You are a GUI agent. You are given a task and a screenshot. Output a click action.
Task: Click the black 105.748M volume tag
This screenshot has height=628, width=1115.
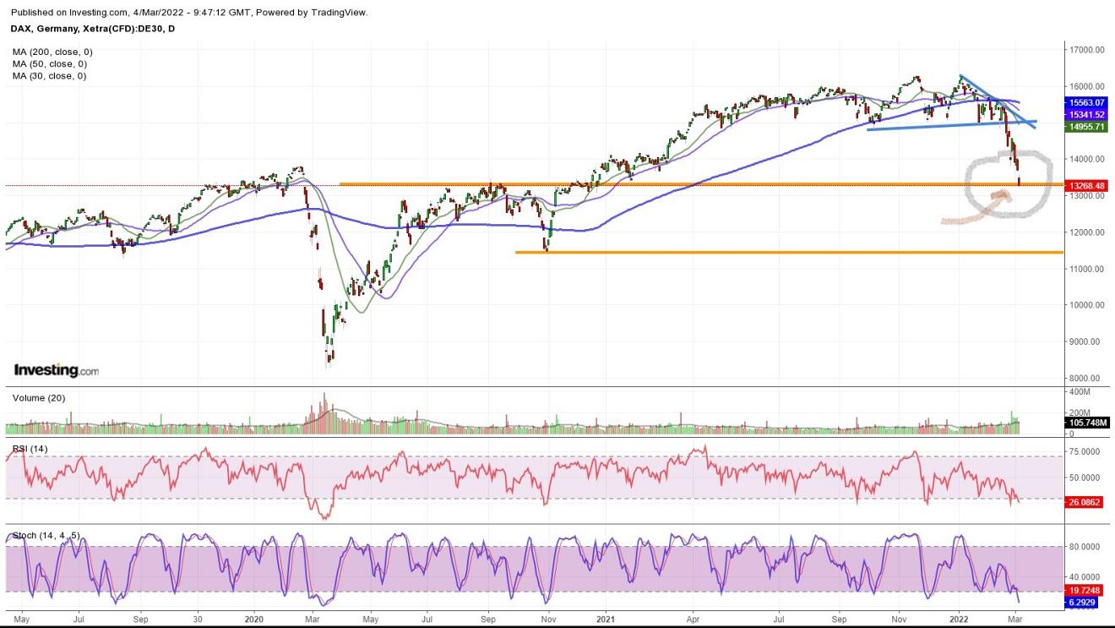point(1085,423)
